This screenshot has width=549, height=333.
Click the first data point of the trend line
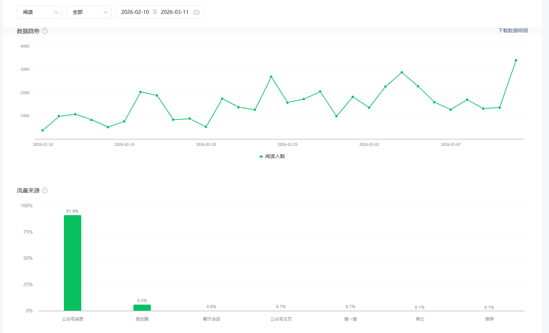43,130
